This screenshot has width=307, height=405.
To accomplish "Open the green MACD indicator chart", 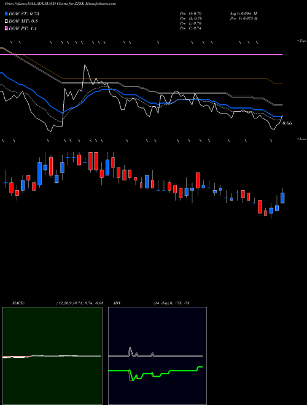I will click(52, 356).
